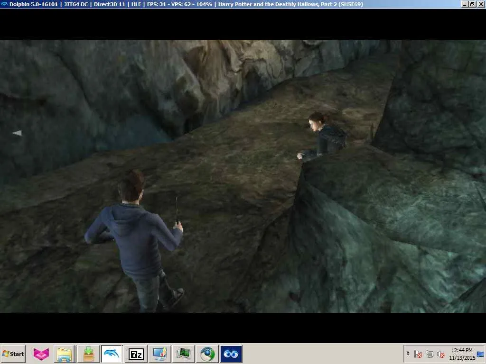Open the clock showing 12:44 PM
The image size is (486, 364).
462,354
